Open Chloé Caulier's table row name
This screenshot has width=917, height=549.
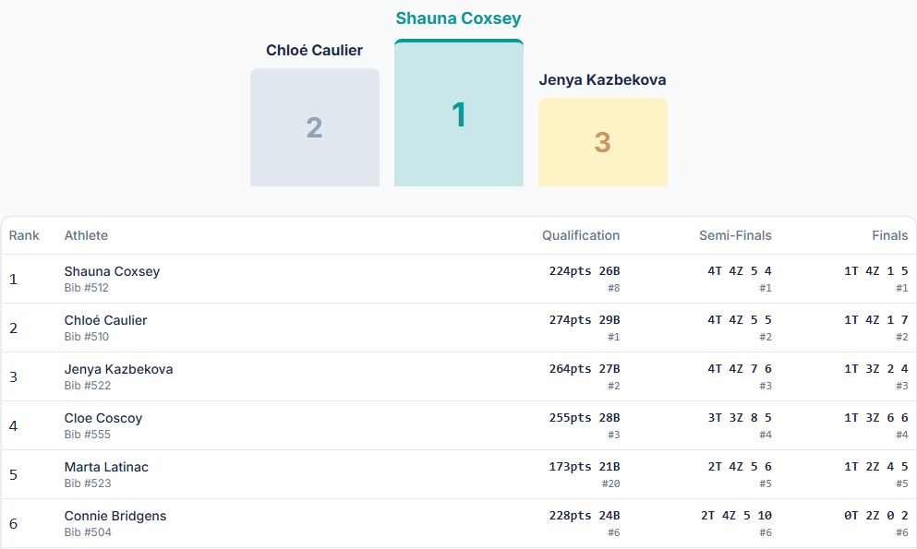click(x=105, y=320)
